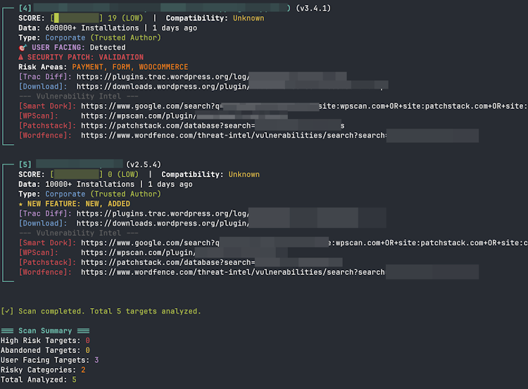Click the star icon before NEW FEATURE
The height and width of the screenshot is (389, 528).
click(21, 204)
